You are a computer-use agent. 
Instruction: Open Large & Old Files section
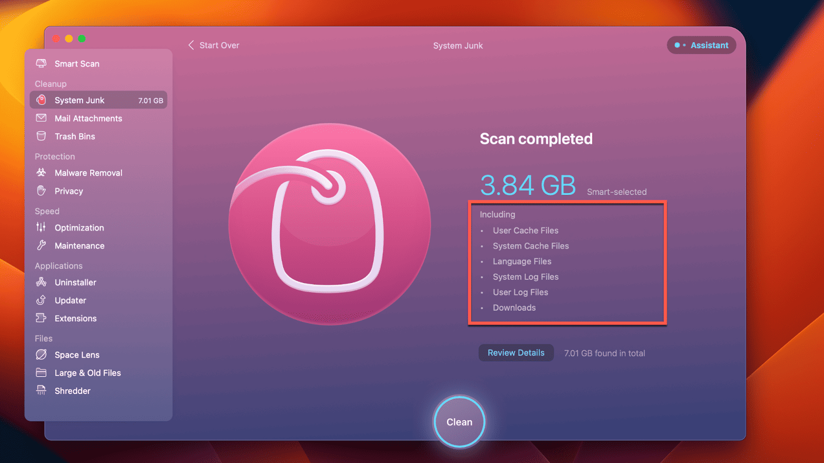click(88, 373)
